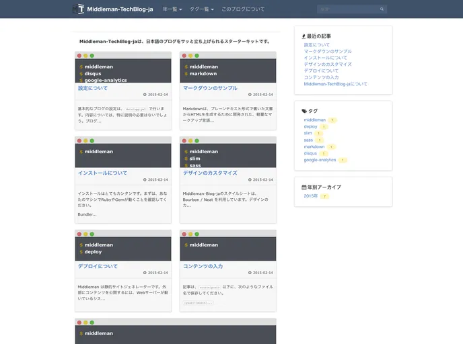Image resolution: width=463 pixels, height=344 pixels.
Task: Open デプロイについて from recent articles list
Action: [321, 71]
